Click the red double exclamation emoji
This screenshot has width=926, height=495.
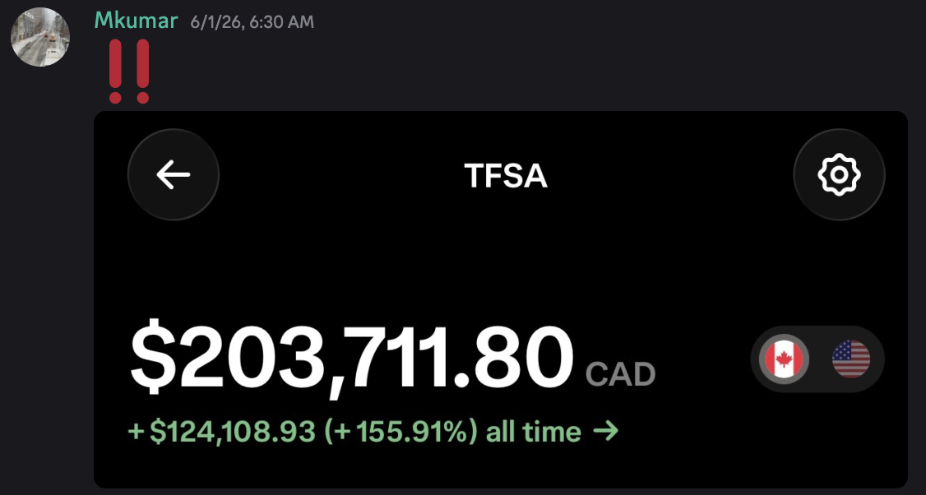click(129, 71)
